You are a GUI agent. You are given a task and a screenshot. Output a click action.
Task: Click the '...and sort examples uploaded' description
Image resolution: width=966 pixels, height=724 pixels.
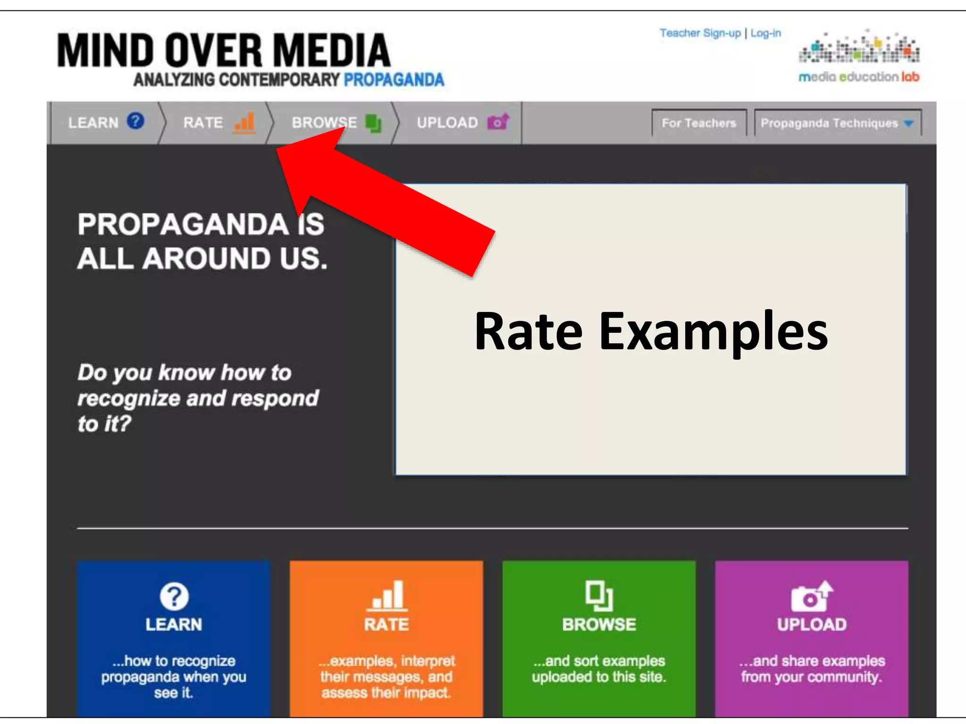599,669
